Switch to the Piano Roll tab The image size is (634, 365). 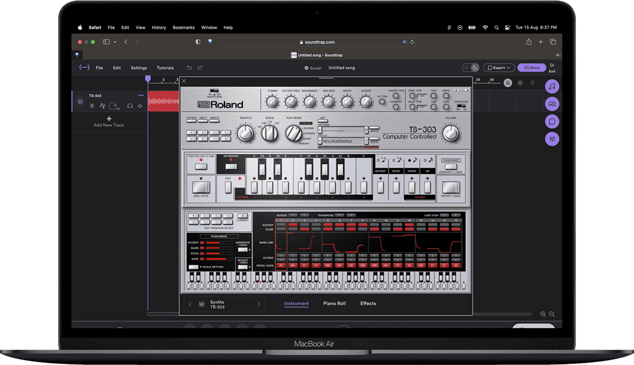[x=334, y=303]
